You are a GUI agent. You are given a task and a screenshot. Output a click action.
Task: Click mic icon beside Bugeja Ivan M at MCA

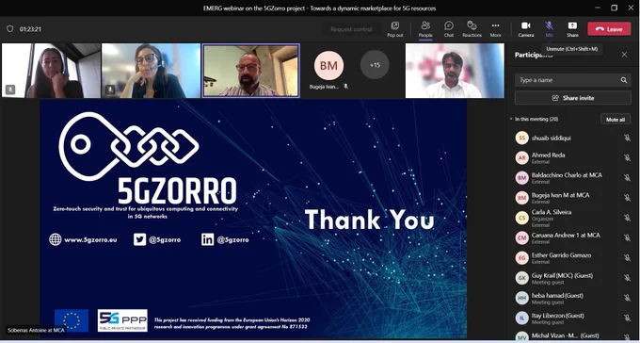point(627,198)
